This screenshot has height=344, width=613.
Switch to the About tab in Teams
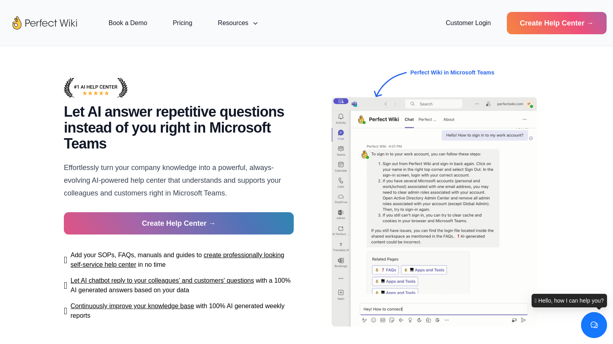[449, 119]
